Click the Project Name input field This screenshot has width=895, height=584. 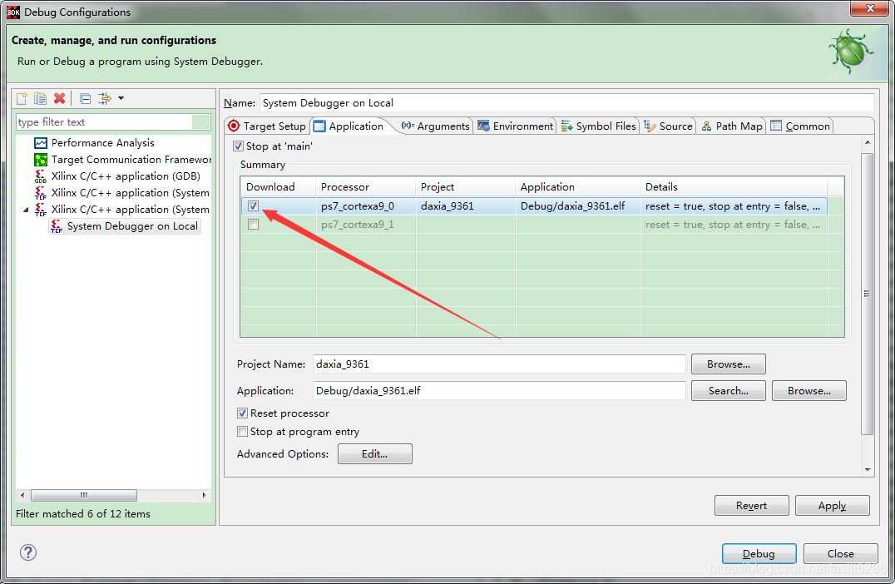pos(499,364)
